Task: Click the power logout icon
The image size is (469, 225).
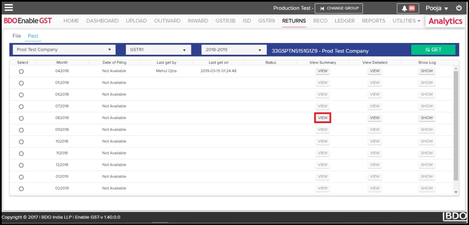Action: [459, 8]
